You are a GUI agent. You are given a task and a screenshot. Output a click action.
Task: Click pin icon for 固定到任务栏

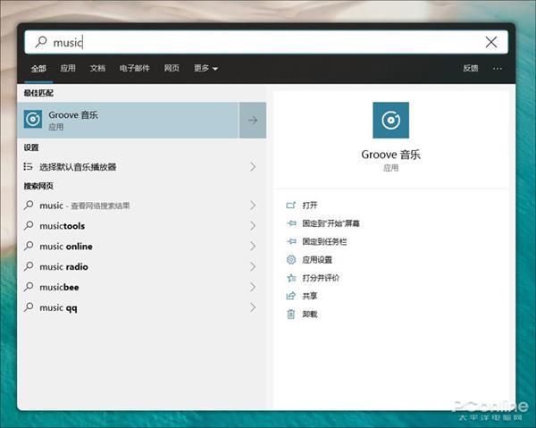tap(291, 241)
